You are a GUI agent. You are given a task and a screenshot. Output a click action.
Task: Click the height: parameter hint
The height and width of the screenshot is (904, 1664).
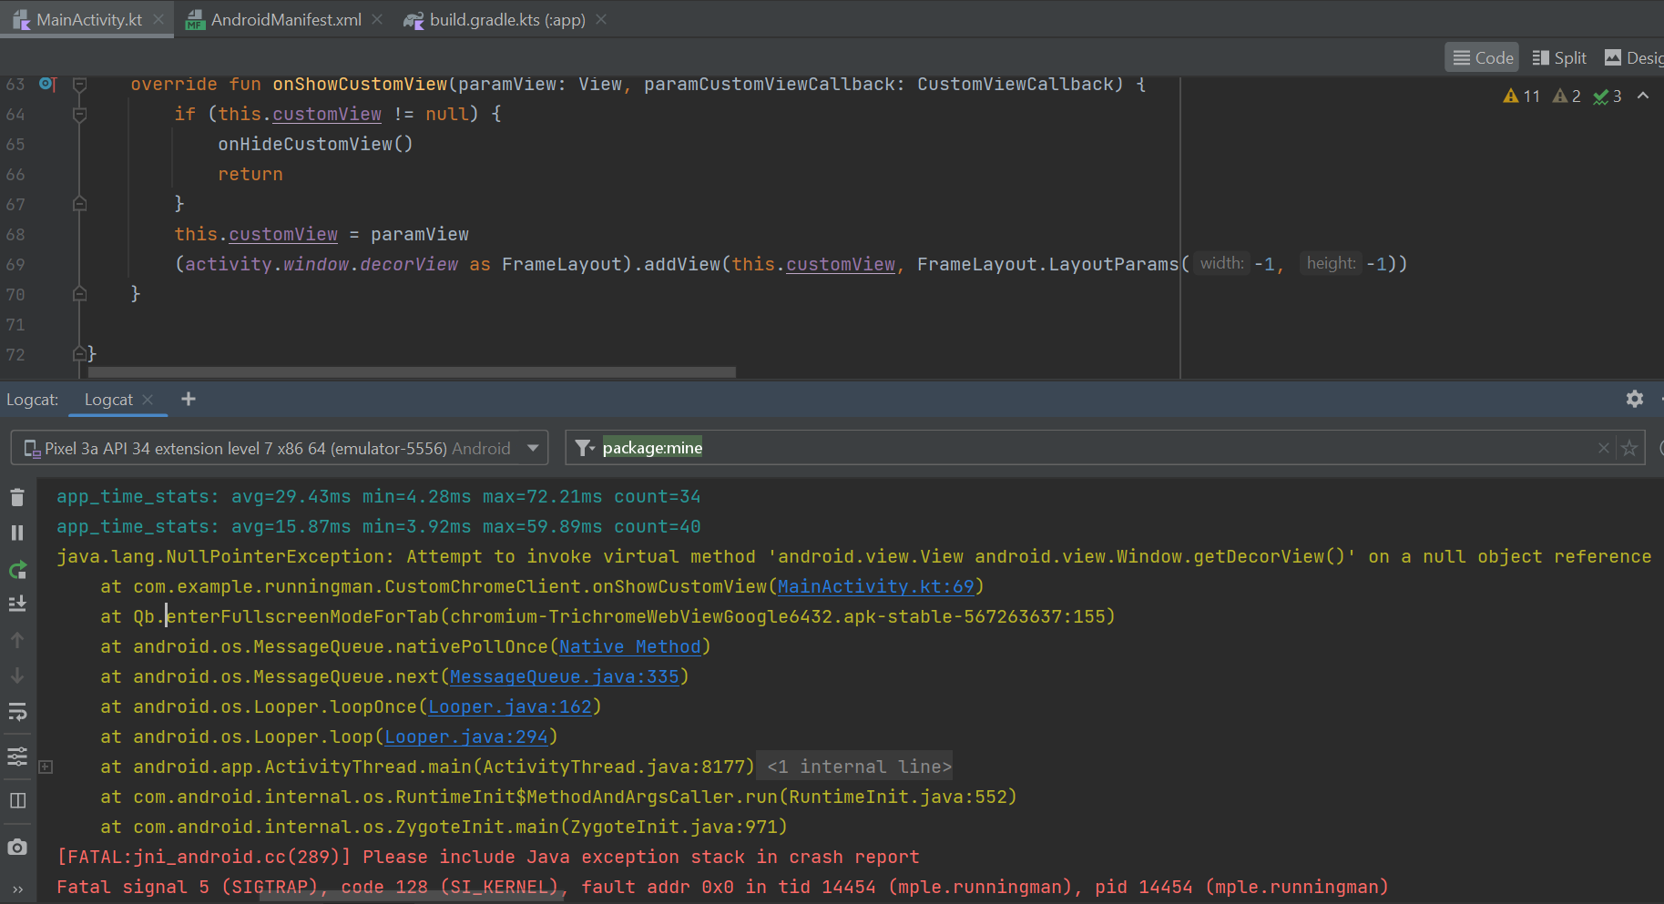pyautogui.click(x=1331, y=263)
